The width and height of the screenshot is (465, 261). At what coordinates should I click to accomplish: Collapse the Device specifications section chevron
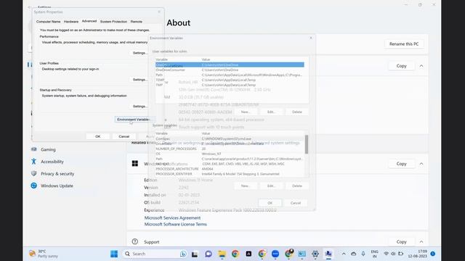point(421,66)
